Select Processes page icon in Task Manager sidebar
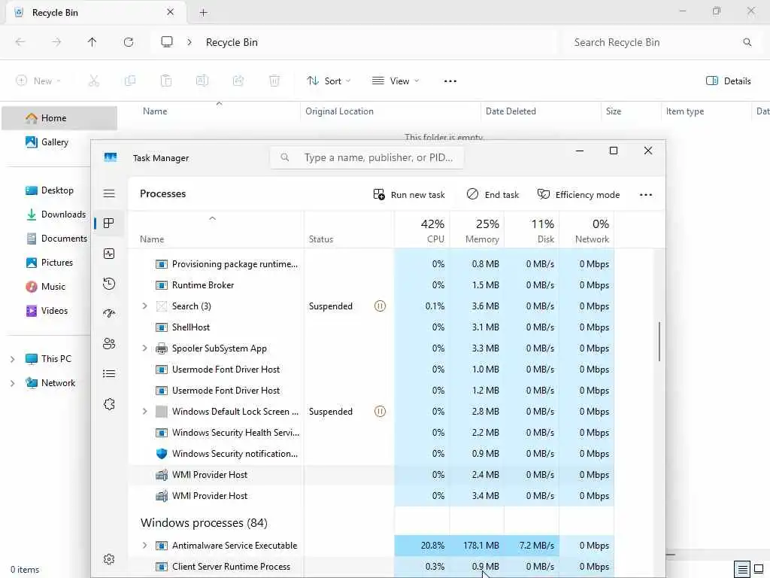Image resolution: width=770 pixels, height=578 pixels. click(x=109, y=224)
